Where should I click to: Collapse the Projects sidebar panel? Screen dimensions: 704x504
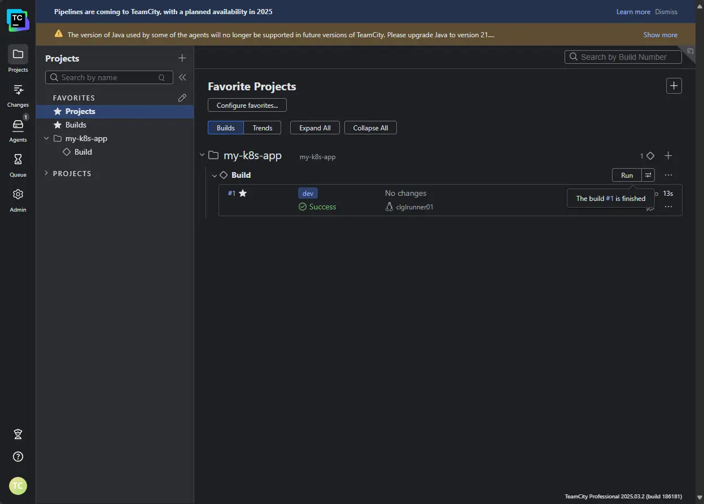(182, 77)
